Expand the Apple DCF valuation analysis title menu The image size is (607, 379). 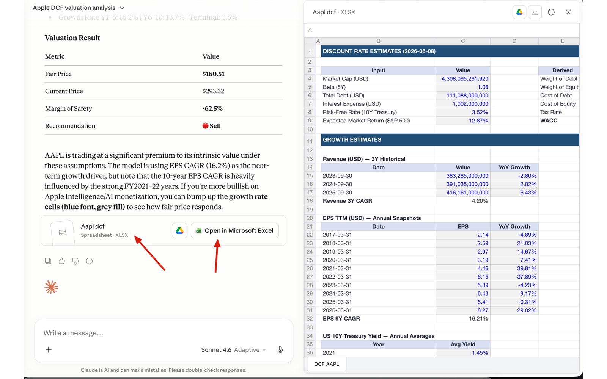coord(79,8)
